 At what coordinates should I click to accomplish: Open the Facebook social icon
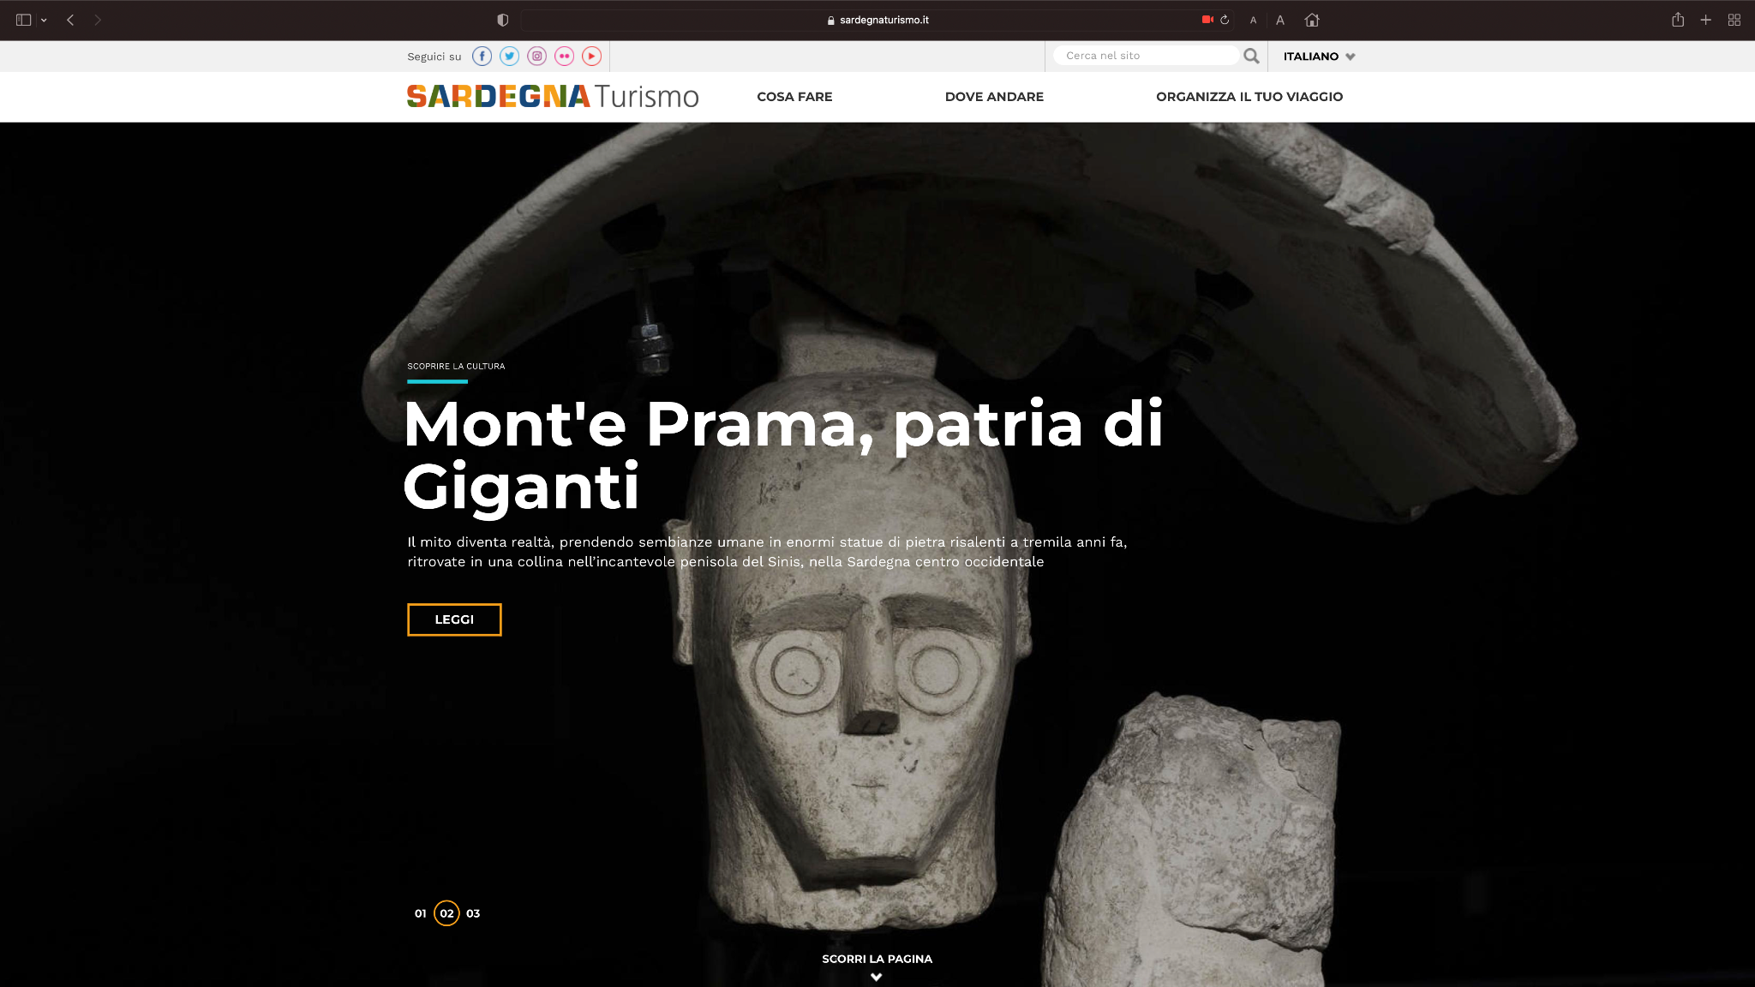pos(482,57)
